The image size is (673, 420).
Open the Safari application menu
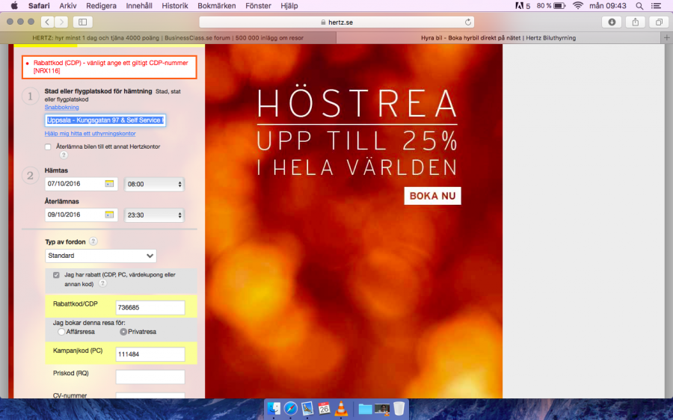point(39,5)
